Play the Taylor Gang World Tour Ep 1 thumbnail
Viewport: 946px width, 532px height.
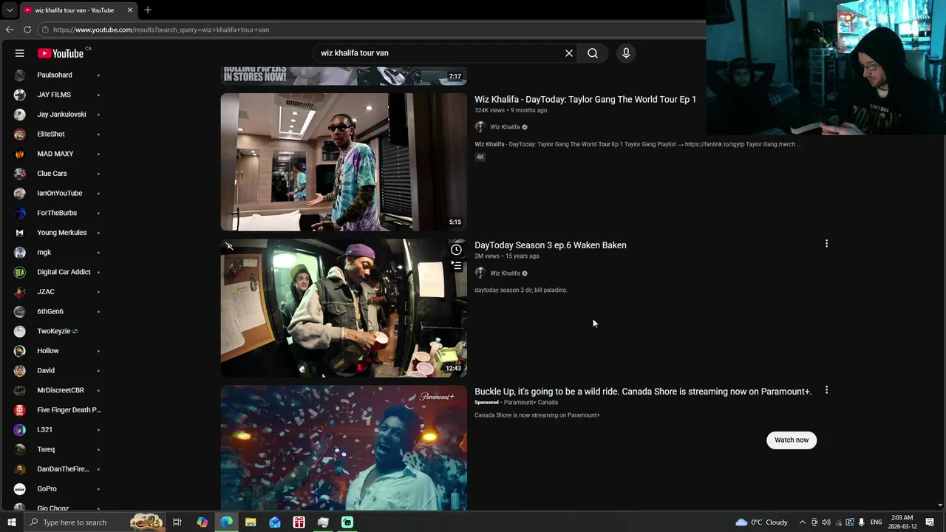point(344,162)
